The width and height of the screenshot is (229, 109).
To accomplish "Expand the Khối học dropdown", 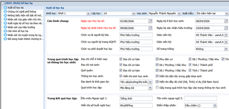I will pos(88,13).
